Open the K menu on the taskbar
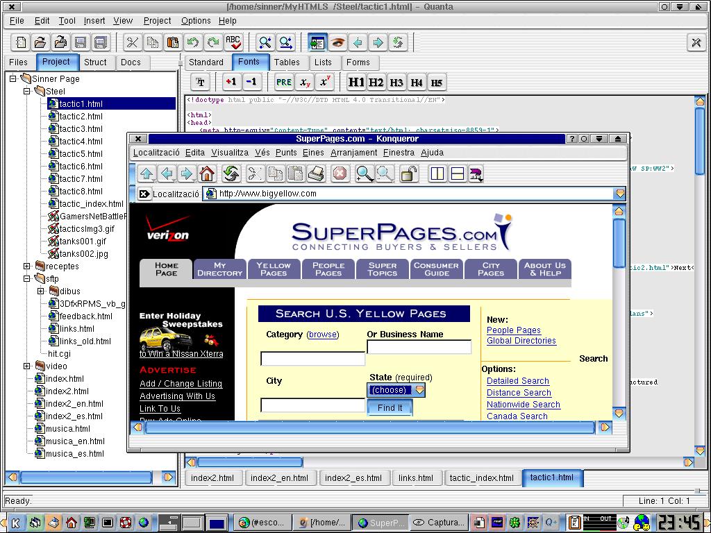Viewport: 711px width, 533px height. click(15, 523)
